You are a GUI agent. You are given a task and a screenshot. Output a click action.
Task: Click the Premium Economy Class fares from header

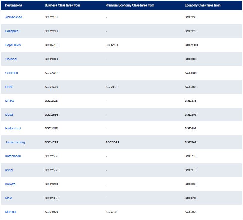click(130, 5)
